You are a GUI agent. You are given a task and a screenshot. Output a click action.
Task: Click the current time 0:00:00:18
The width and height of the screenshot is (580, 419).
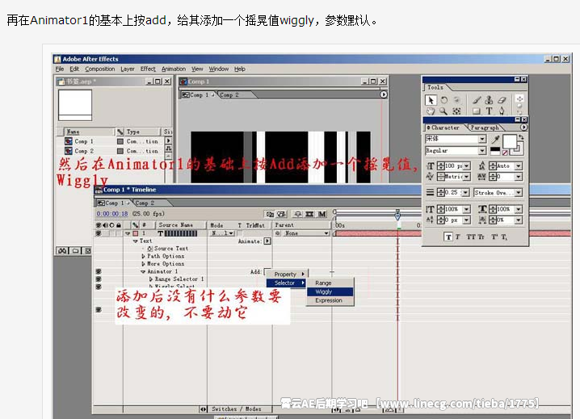pyautogui.click(x=112, y=214)
